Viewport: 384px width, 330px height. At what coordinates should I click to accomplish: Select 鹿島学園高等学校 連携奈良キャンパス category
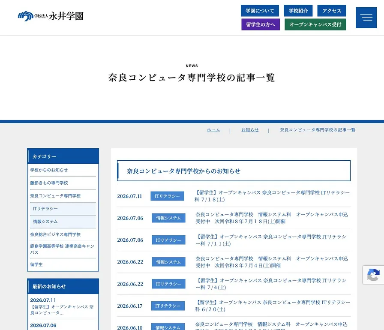pyautogui.click(x=63, y=249)
